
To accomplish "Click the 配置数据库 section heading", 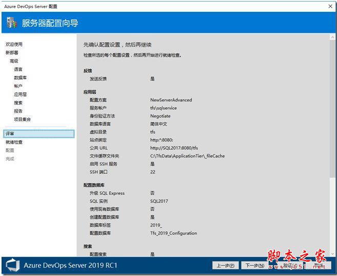I will click(x=94, y=185).
